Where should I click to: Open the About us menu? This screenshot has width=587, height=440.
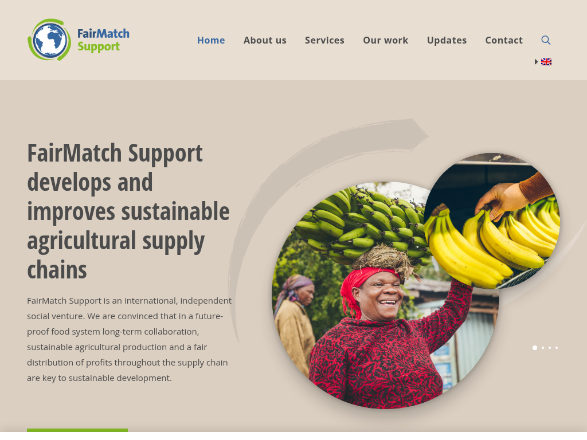click(265, 40)
